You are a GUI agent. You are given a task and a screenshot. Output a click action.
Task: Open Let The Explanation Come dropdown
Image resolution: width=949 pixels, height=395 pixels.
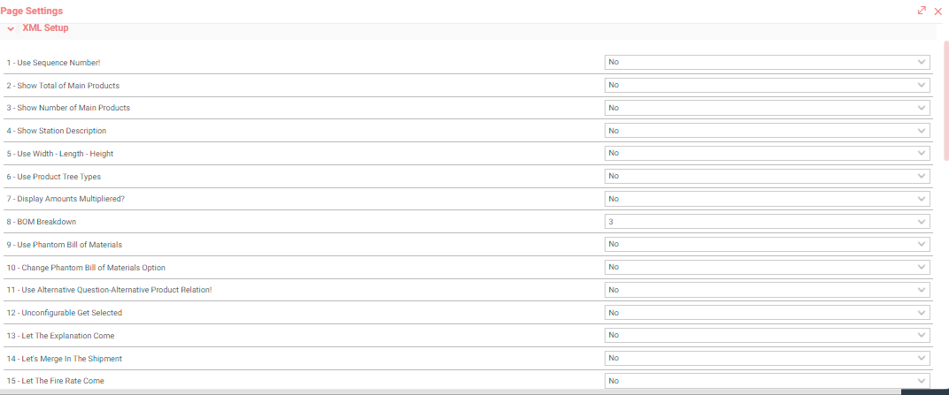767,335
